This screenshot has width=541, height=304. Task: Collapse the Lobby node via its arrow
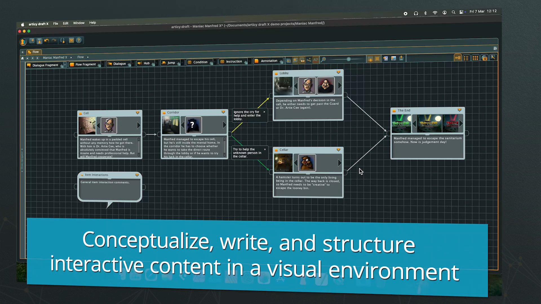pos(338,72)
